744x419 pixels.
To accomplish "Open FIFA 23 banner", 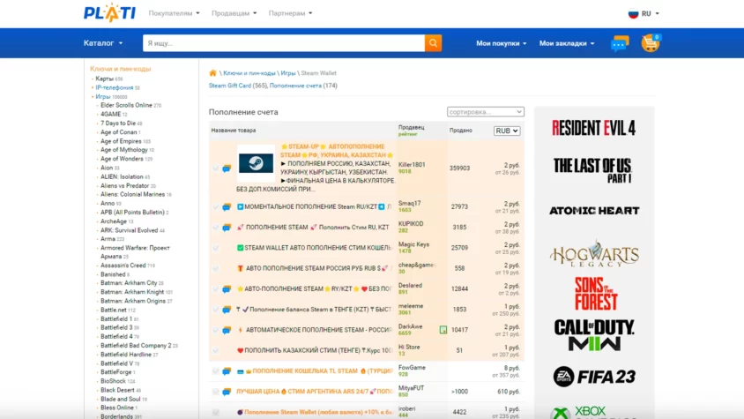I will (x=594, y=377).
